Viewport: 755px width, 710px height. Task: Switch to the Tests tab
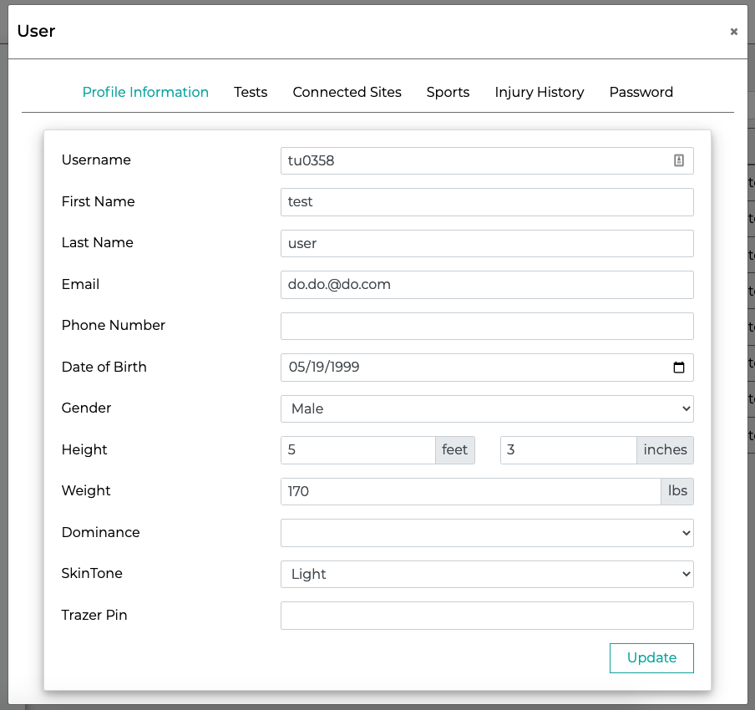(251, 92)
